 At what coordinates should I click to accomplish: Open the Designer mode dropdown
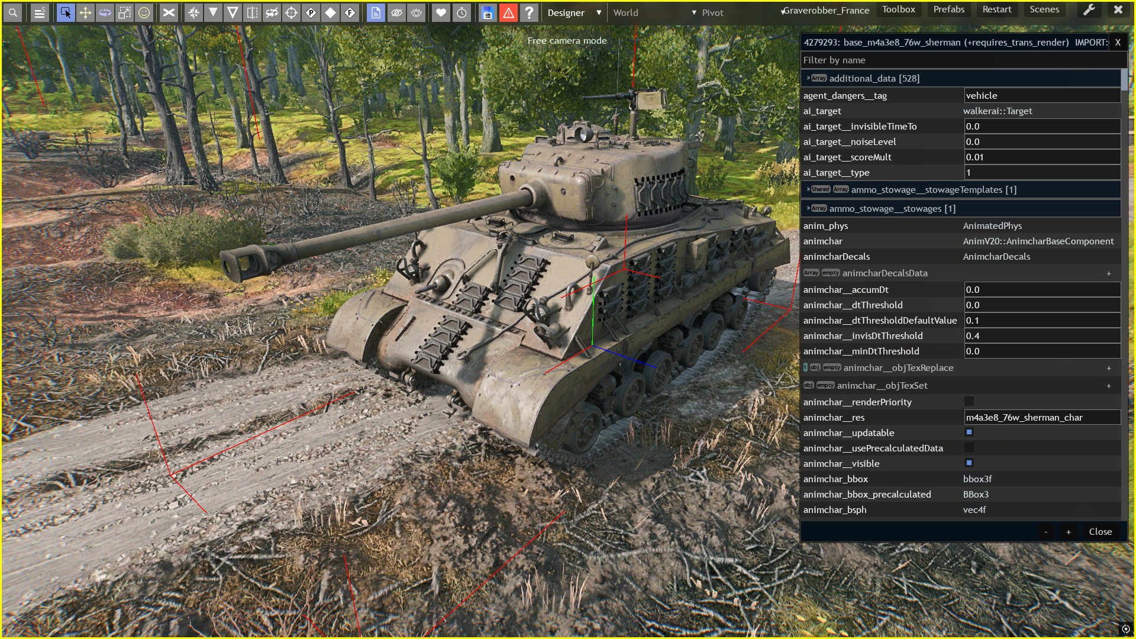[573, 12]
